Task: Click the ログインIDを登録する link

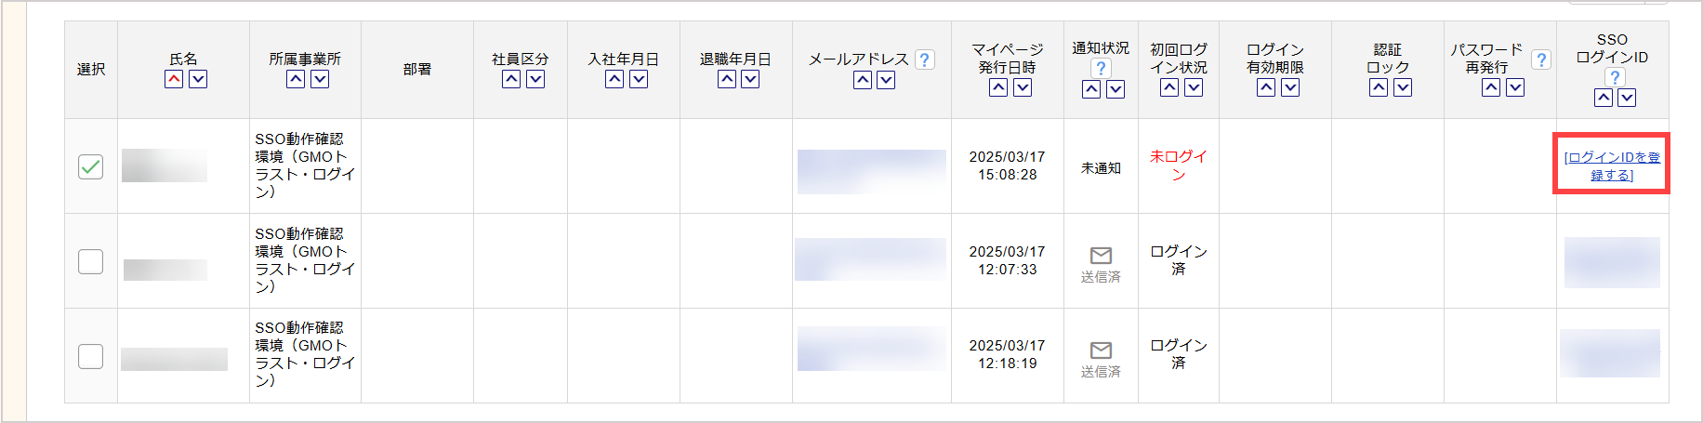Action: (x=1612, y=165)
